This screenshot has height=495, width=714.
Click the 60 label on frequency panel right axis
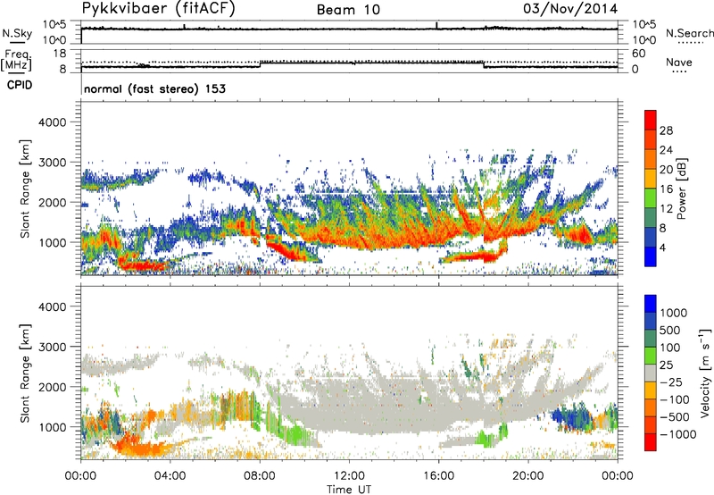[638, 54]
